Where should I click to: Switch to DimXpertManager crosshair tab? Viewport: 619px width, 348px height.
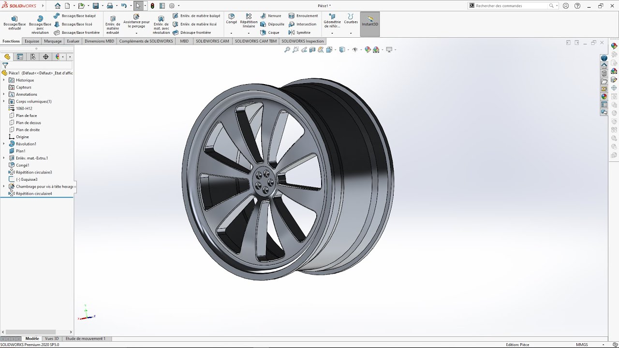click(x=45, y=57)
